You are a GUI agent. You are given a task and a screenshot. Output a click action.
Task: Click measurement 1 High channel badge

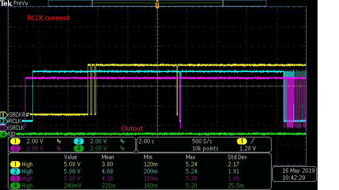pos(15,164)
